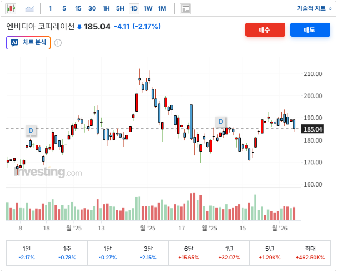Select the 3달 range showing -2.15%
337x272 pixels.
coord(148,253)
